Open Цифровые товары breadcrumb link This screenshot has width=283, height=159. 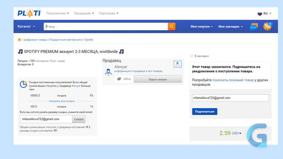(36, 40)
